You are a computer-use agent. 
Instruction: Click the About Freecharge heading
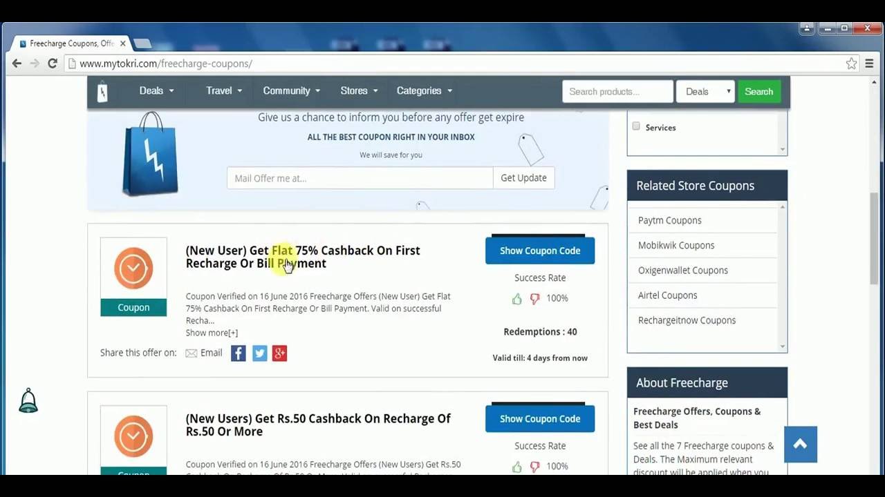(x=682, y=382)
